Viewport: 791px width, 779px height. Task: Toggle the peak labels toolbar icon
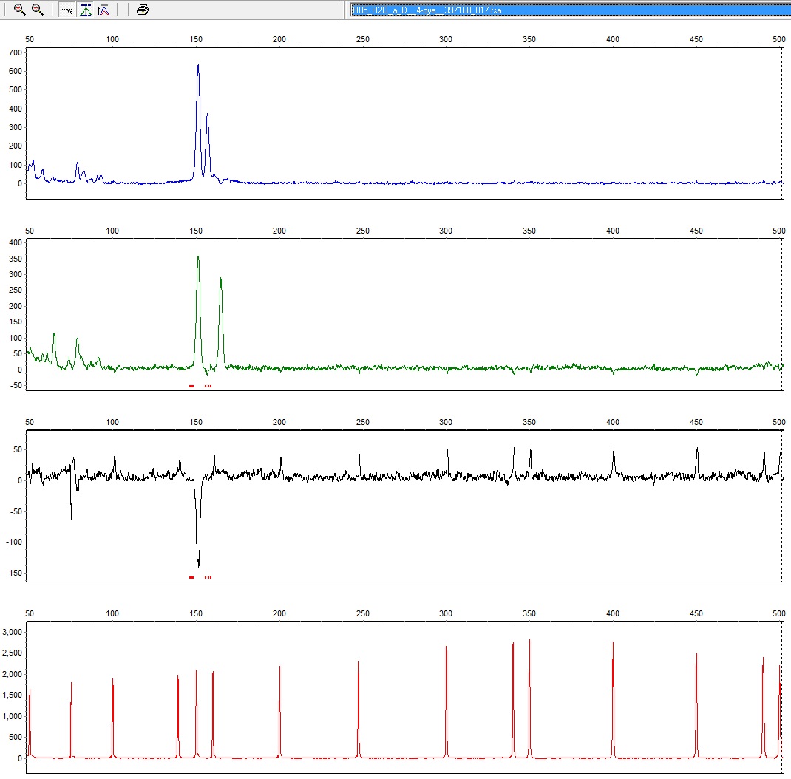tap(103, 10)
